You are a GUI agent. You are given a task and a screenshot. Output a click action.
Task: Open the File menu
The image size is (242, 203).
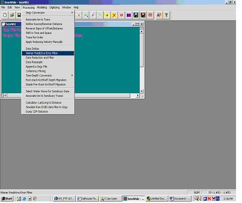3,7
